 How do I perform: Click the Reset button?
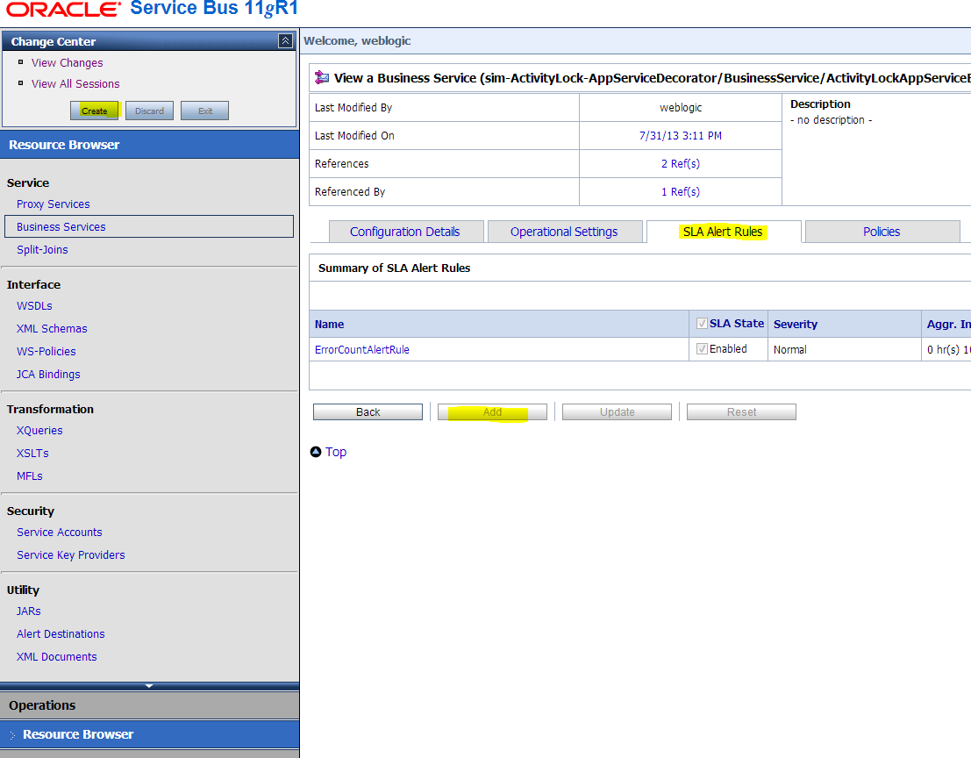pos(741,412)
